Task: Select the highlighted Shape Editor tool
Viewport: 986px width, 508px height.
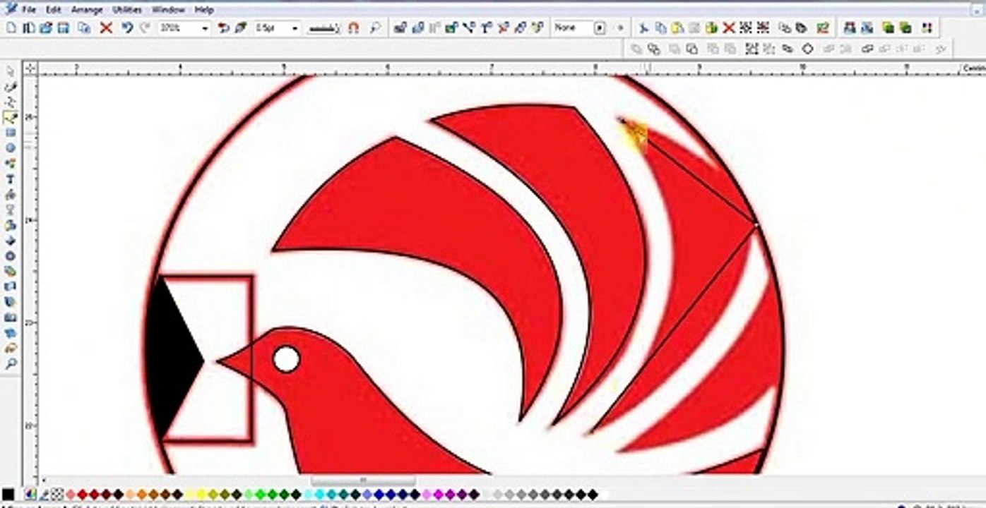Action: pos(11,117)
